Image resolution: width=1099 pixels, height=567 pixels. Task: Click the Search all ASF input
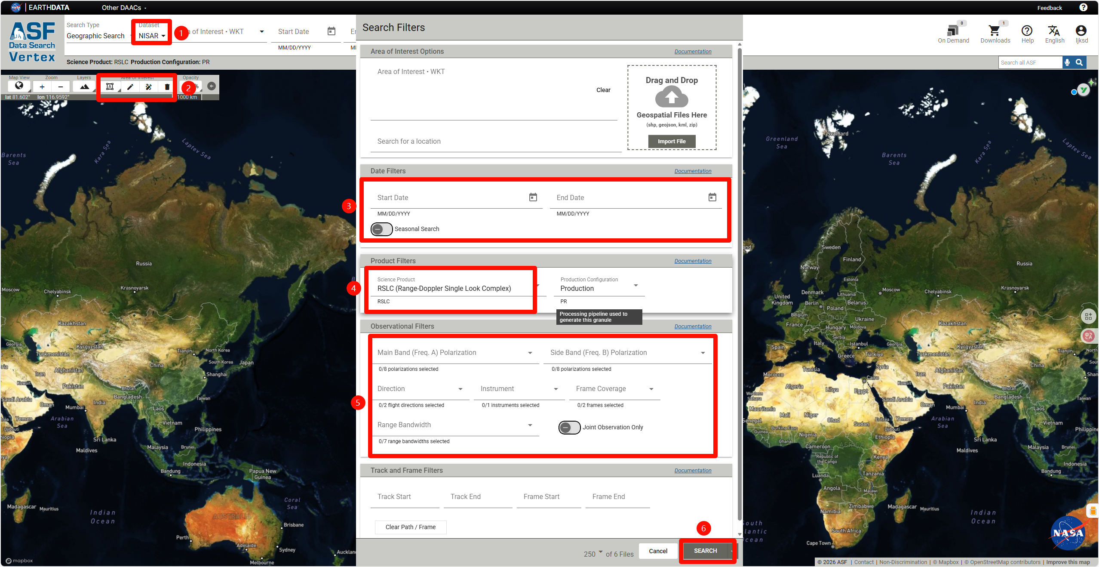click(1030, 62)
